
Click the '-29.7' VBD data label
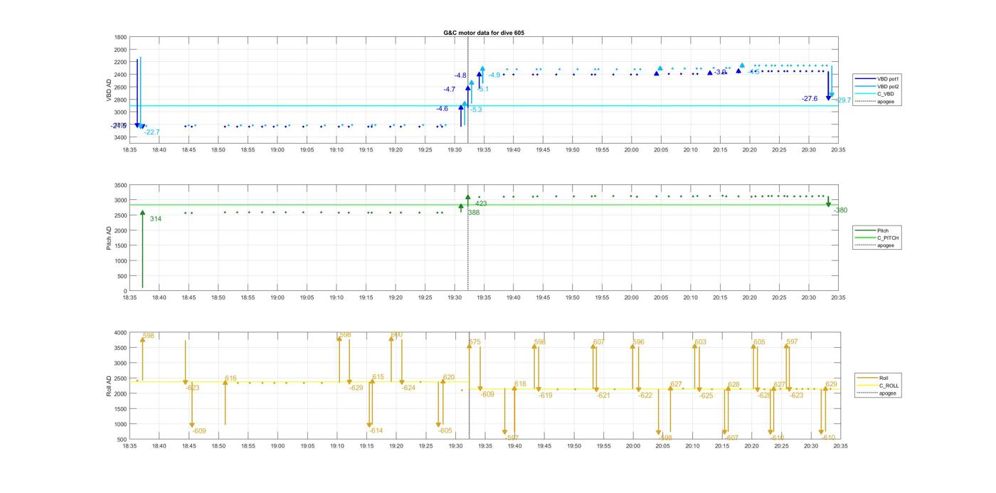click(x=843, y=101)
